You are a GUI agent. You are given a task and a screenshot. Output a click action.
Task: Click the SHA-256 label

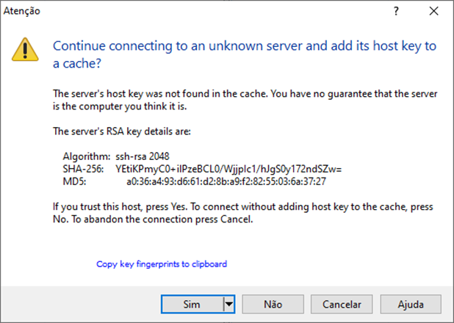83,169
